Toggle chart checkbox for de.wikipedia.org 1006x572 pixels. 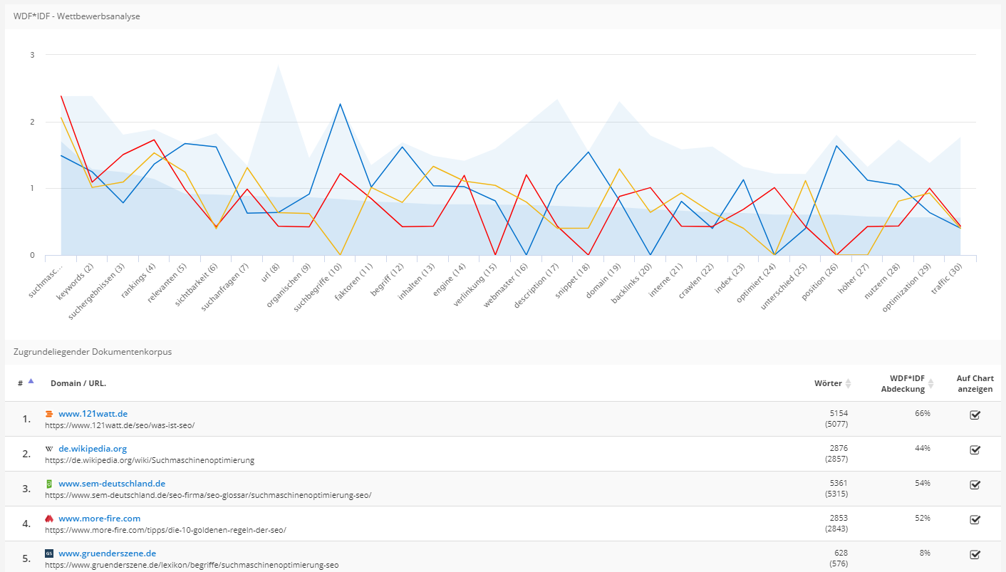[975, 449]
